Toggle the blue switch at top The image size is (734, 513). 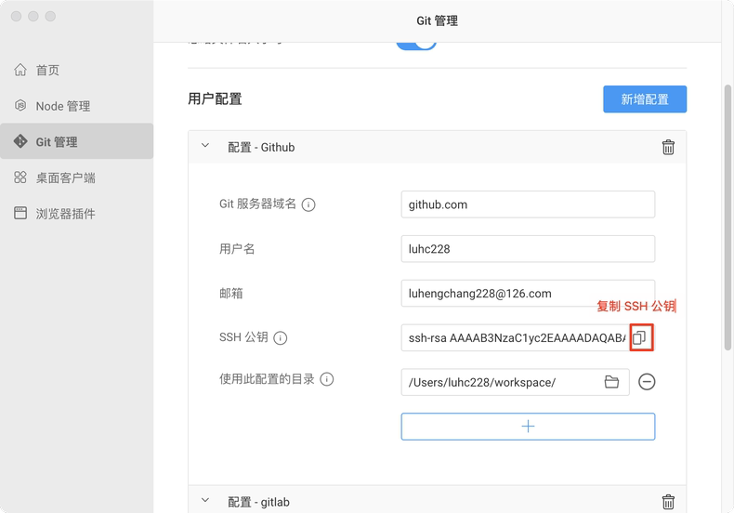(416, 44)
